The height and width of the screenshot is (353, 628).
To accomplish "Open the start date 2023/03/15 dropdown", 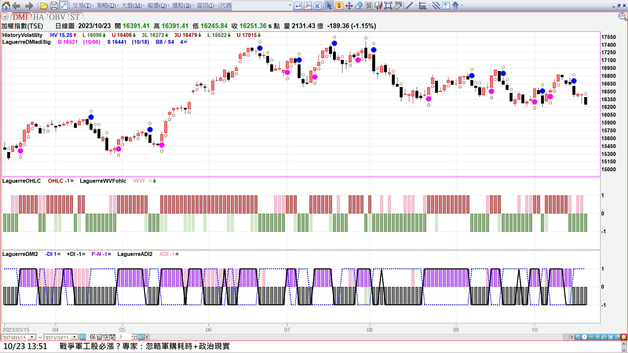I will pos(32,337).
